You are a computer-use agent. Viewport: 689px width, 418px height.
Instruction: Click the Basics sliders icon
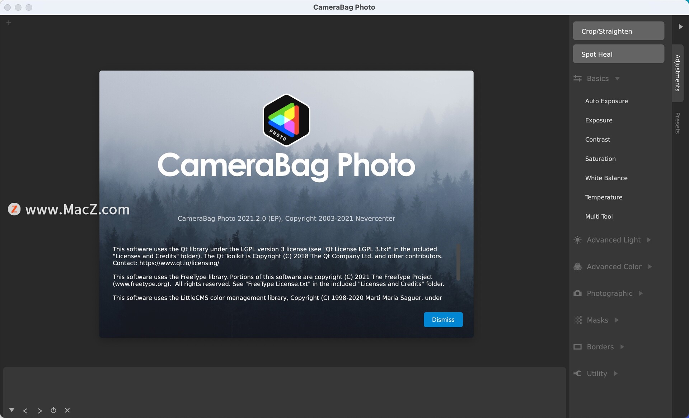pyautogui.click(x=577, y=78)
